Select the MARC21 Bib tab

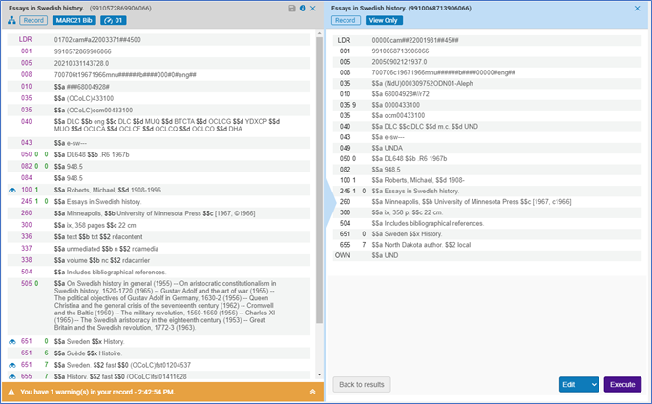point(72,20)
